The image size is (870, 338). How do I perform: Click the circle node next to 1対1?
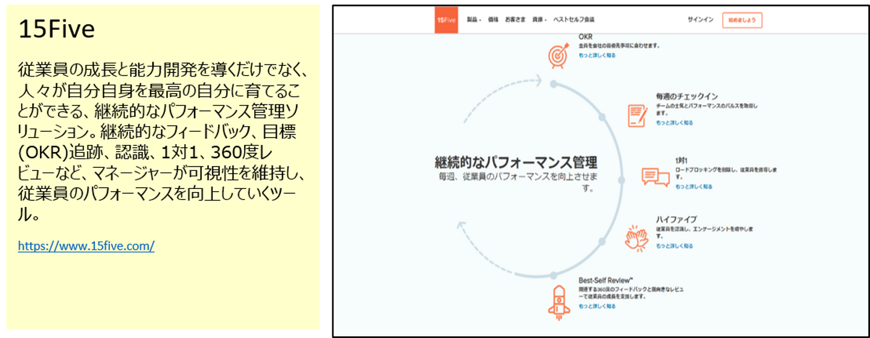(621, 180)
